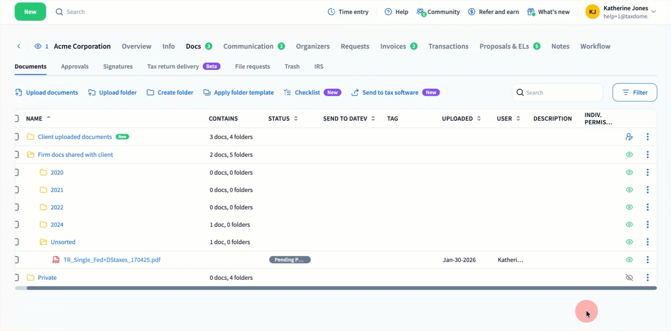The image size is (671, 331).
Task: Open three-dot menu for the 2024 folder
Action: [647, 224]
